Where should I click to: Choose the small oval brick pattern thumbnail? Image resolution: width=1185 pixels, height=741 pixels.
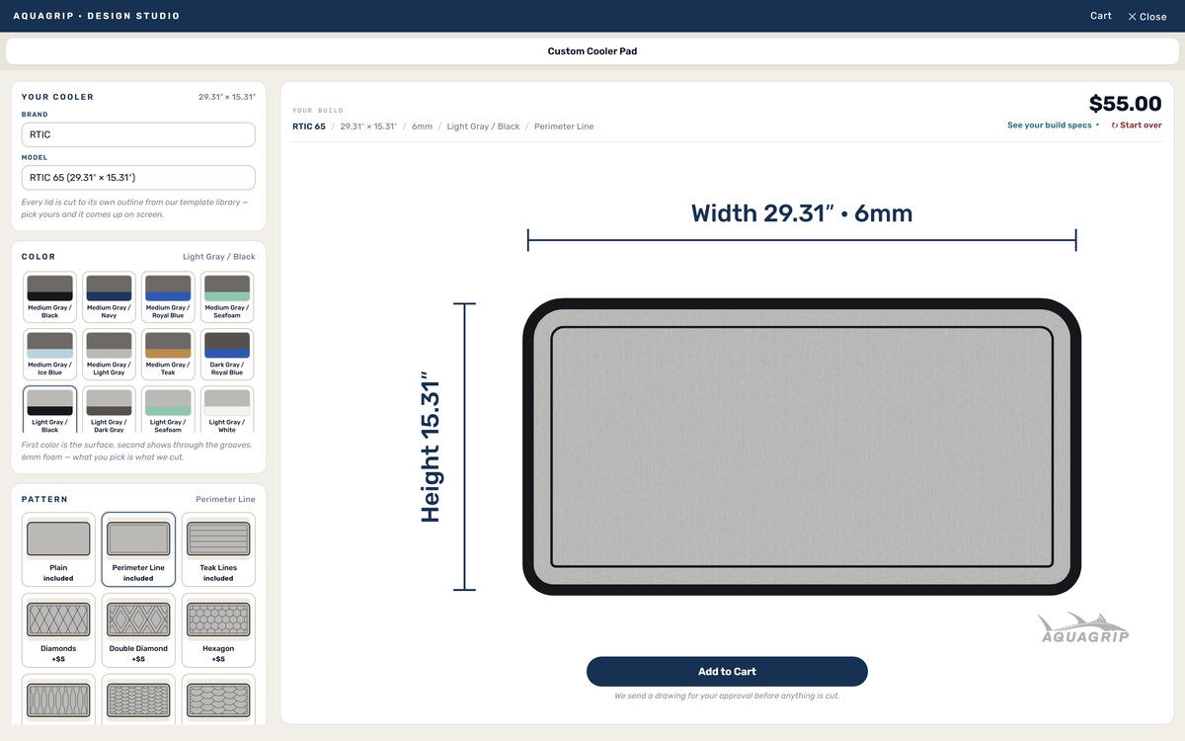[x=138, y=699]
